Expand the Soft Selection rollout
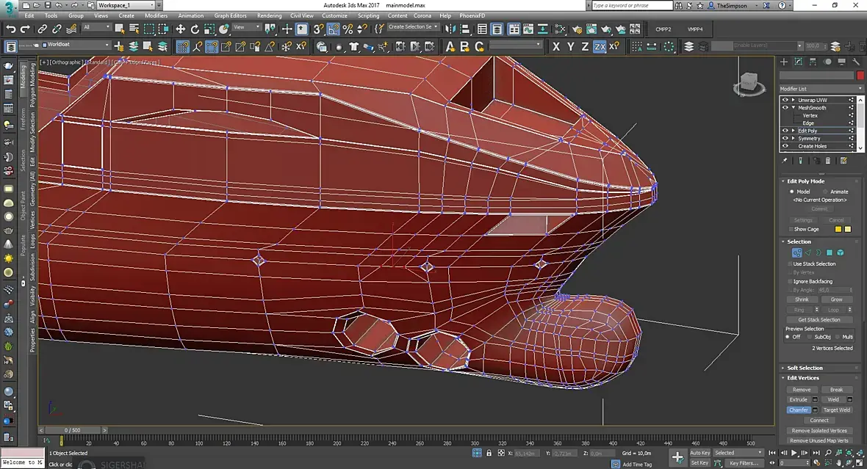 pos(805,368)
